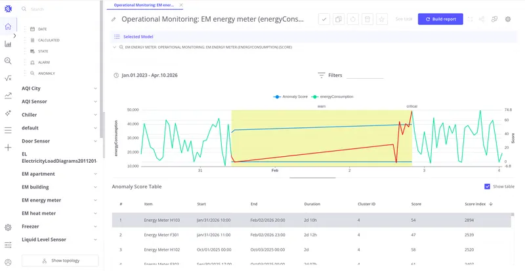Select the ALARM field type item

[x=40, y=62]
